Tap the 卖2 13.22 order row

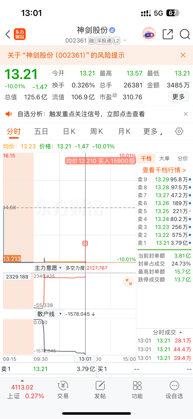(x=164, y=235)
